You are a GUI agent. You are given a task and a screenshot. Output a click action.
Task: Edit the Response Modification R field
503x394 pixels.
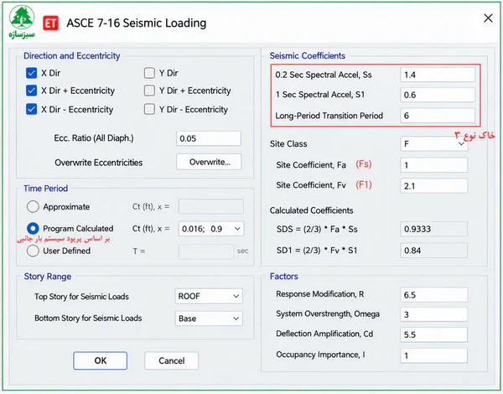[x=434, y=294]
